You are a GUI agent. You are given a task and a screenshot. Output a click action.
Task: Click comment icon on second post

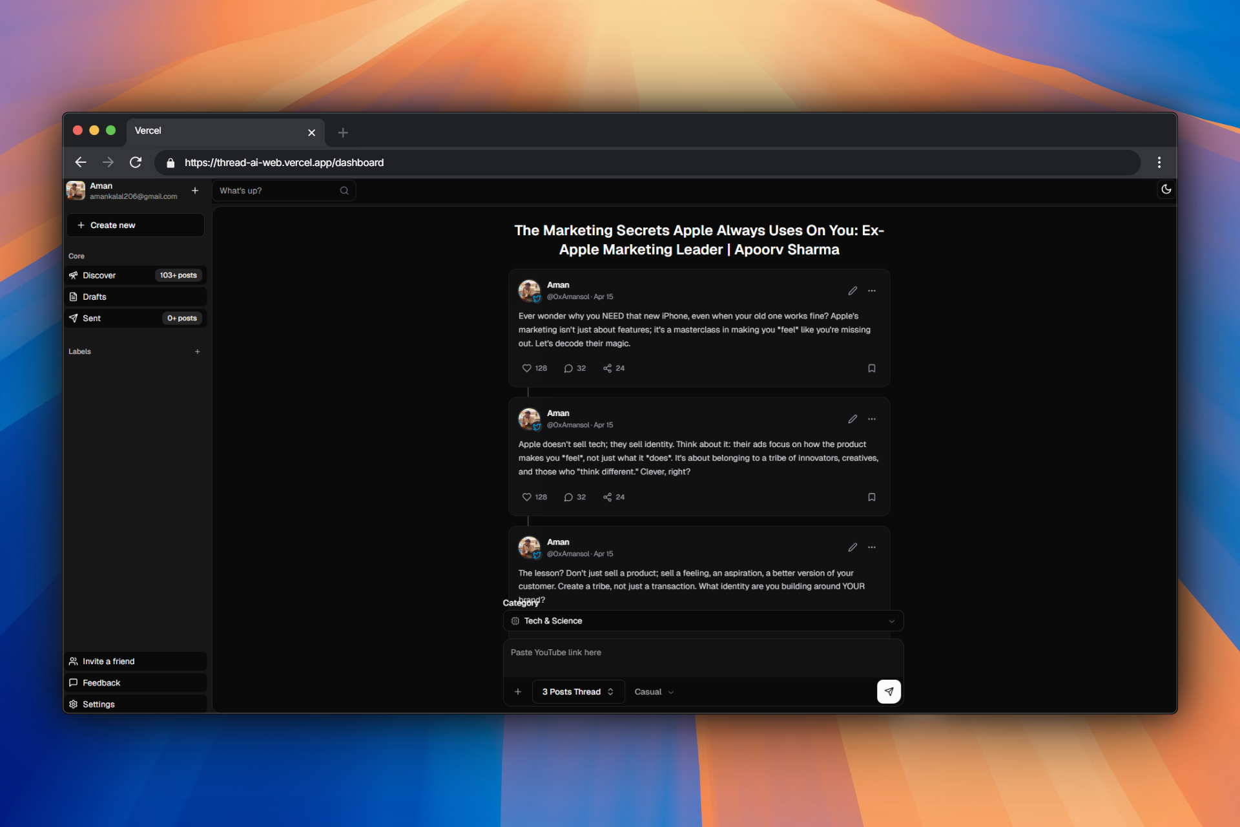(568, 497)
